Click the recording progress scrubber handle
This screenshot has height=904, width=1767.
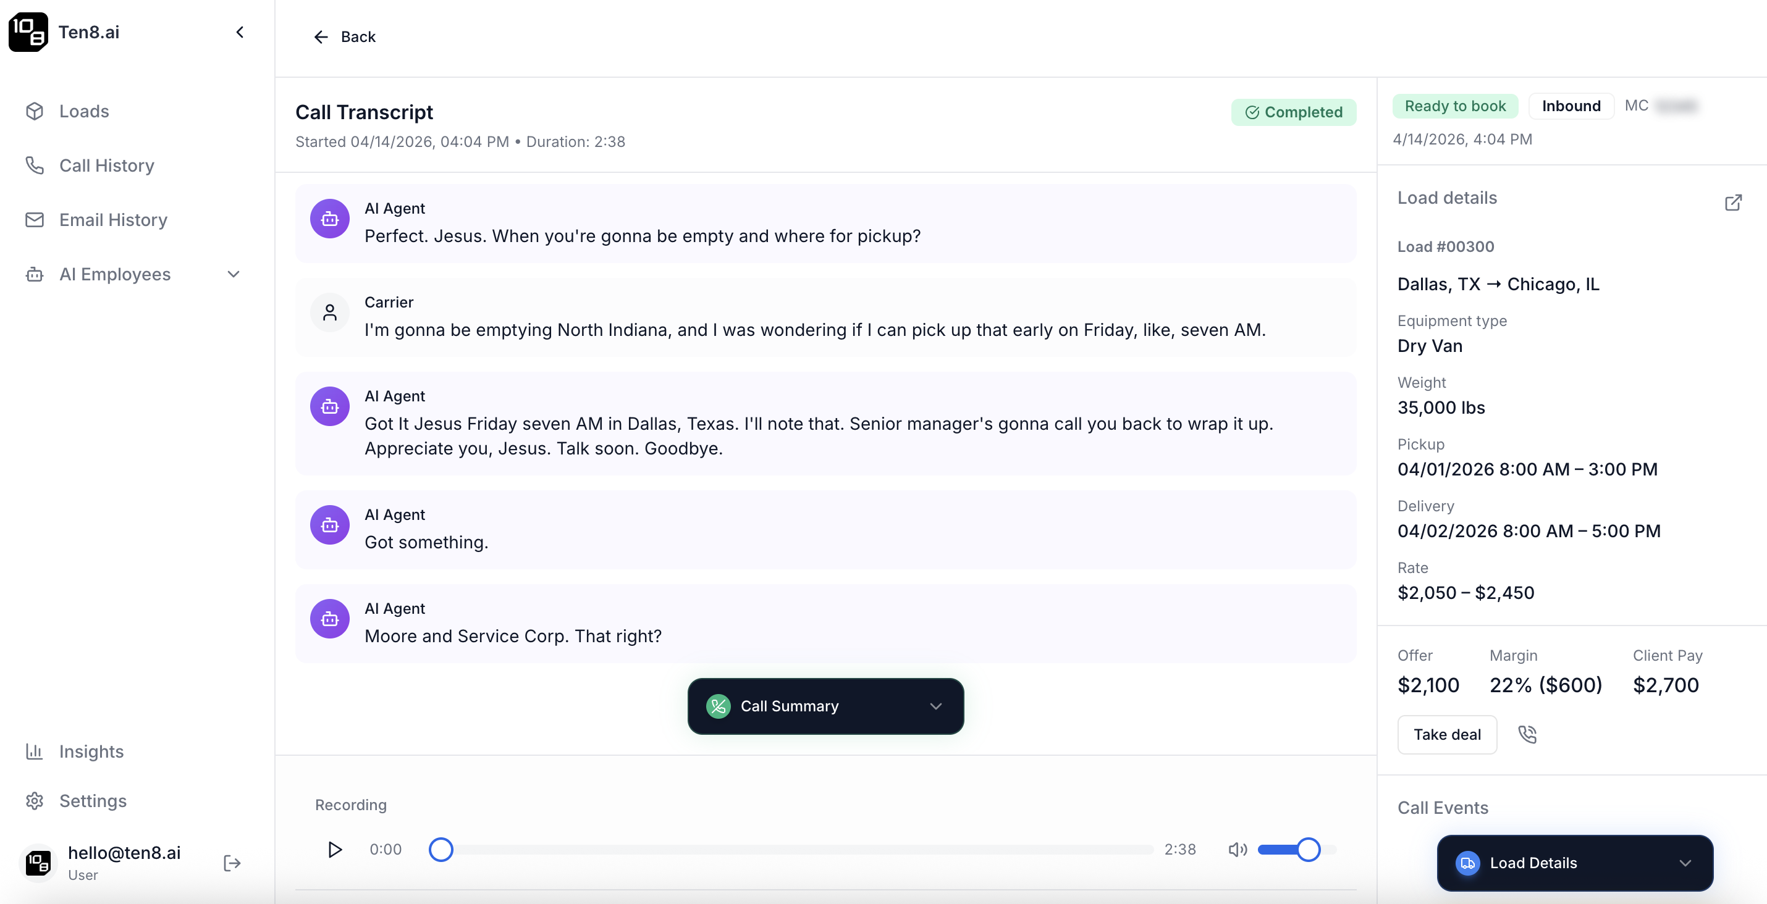[x=441, y=849]
